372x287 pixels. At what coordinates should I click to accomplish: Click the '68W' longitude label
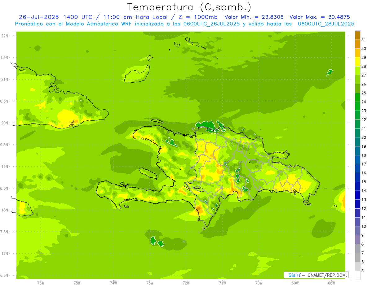coord(331,283)
